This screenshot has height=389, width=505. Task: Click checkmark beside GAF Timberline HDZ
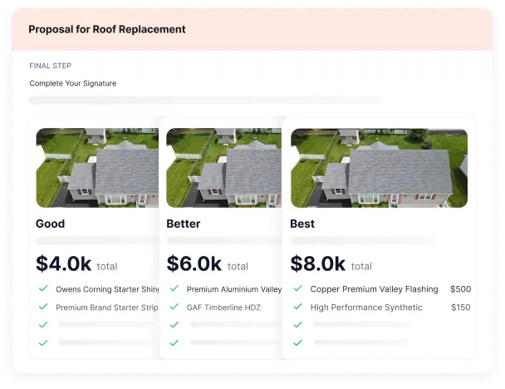coord(174,307)
